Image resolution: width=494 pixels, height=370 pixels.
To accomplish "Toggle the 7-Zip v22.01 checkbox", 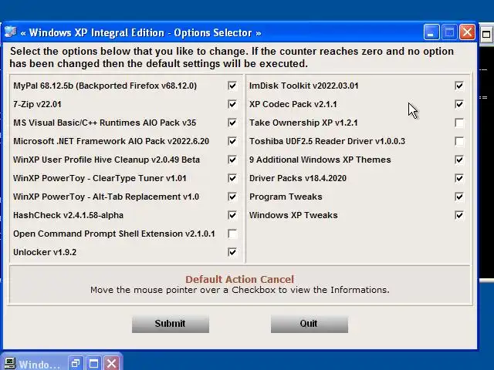I will [x=232, y=104].
